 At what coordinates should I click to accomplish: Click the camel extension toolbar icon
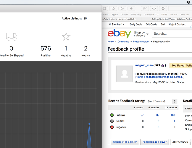point(145,9)
